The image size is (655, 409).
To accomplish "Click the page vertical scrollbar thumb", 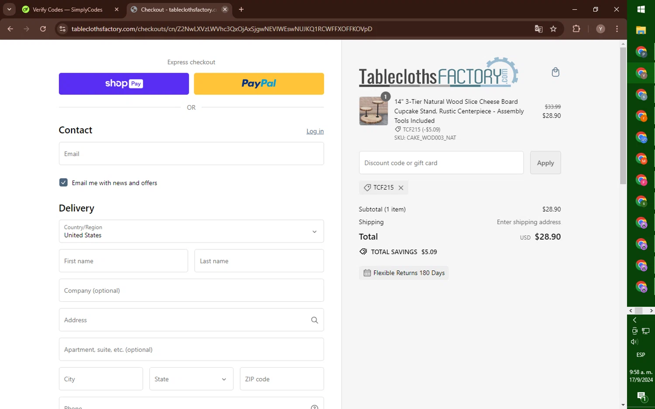I will (x=623, y=116).
